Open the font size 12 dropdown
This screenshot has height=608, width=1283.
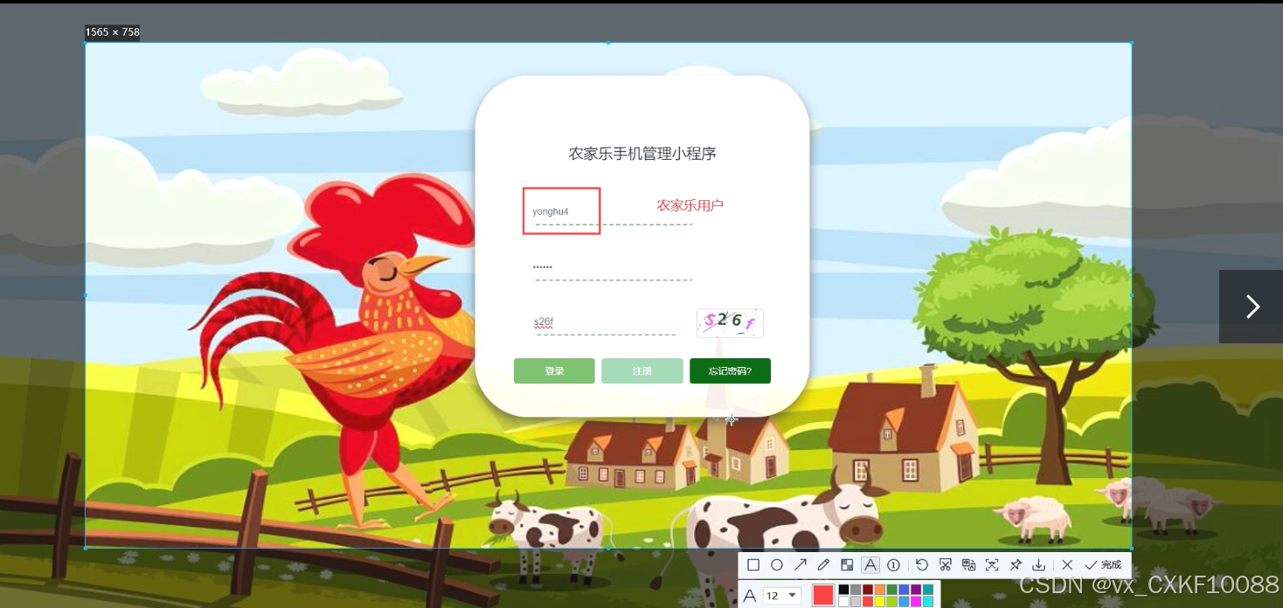(x=782, y=596)
